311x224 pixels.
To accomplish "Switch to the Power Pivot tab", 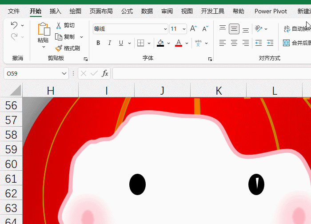I will 271,11.
